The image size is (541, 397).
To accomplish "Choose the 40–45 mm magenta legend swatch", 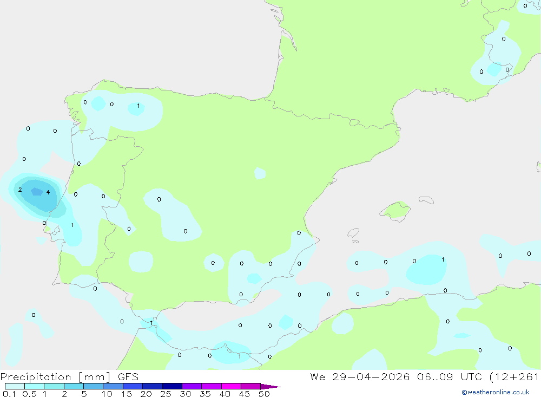I will (231, 386).
